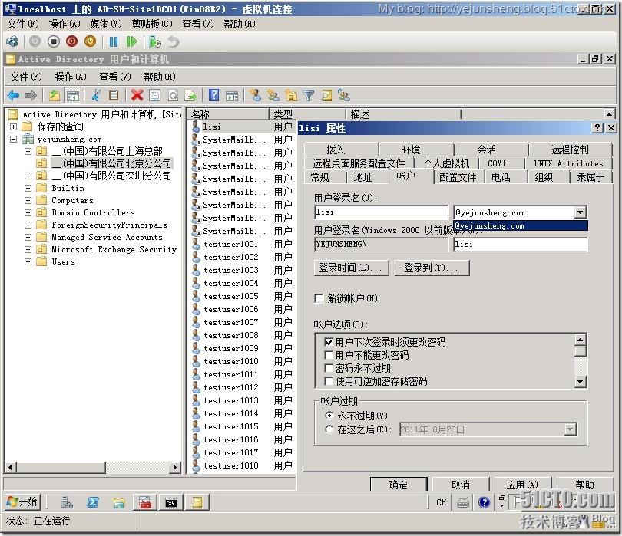Click the 用户登录名 lisi input field
The width and height of the screenshot is (622, 536).
(x=381, y=212)
